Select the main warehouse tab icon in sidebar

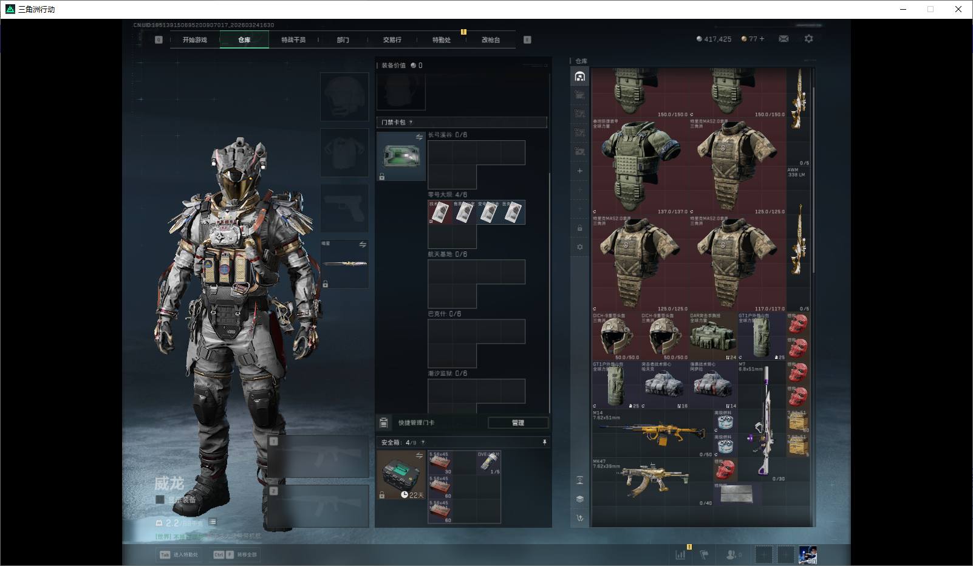(579, 77)
